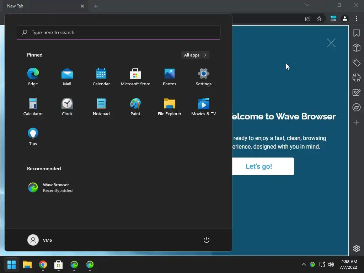Viewport: 364px width, 273px height.
Task: Switch to Chrome on the taskbar
Action: [x=43, y=264]
